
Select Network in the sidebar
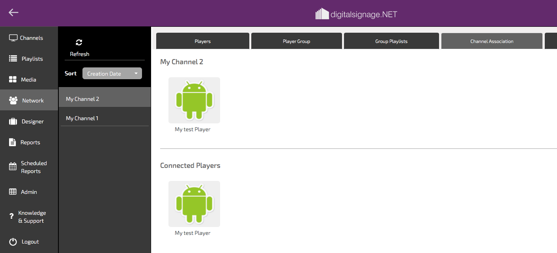click(33, 100)
